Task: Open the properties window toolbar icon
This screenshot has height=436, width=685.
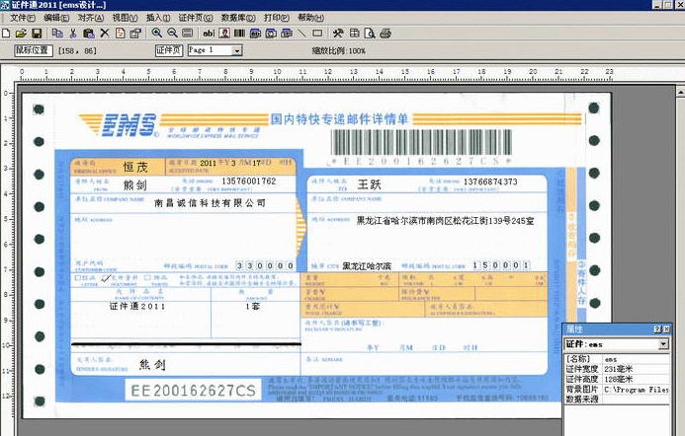Action: [x=135, y=34]
